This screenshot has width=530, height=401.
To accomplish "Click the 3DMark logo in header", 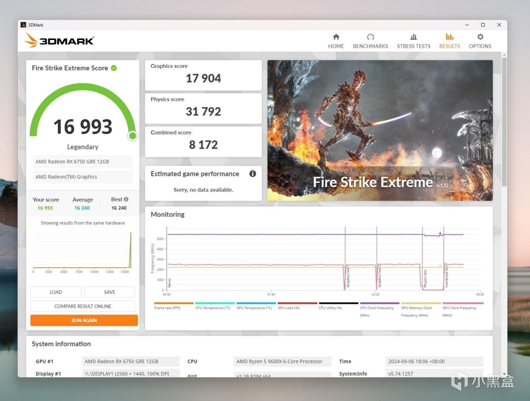I will [59, 40].
